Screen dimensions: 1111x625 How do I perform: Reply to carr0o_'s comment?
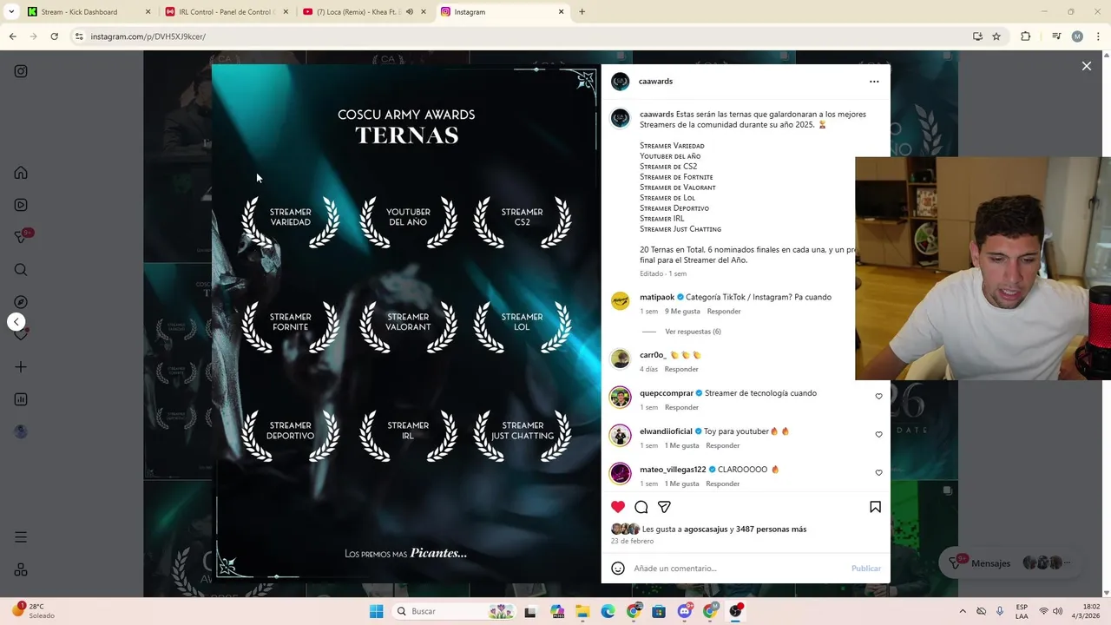click(x=681, y=369)
